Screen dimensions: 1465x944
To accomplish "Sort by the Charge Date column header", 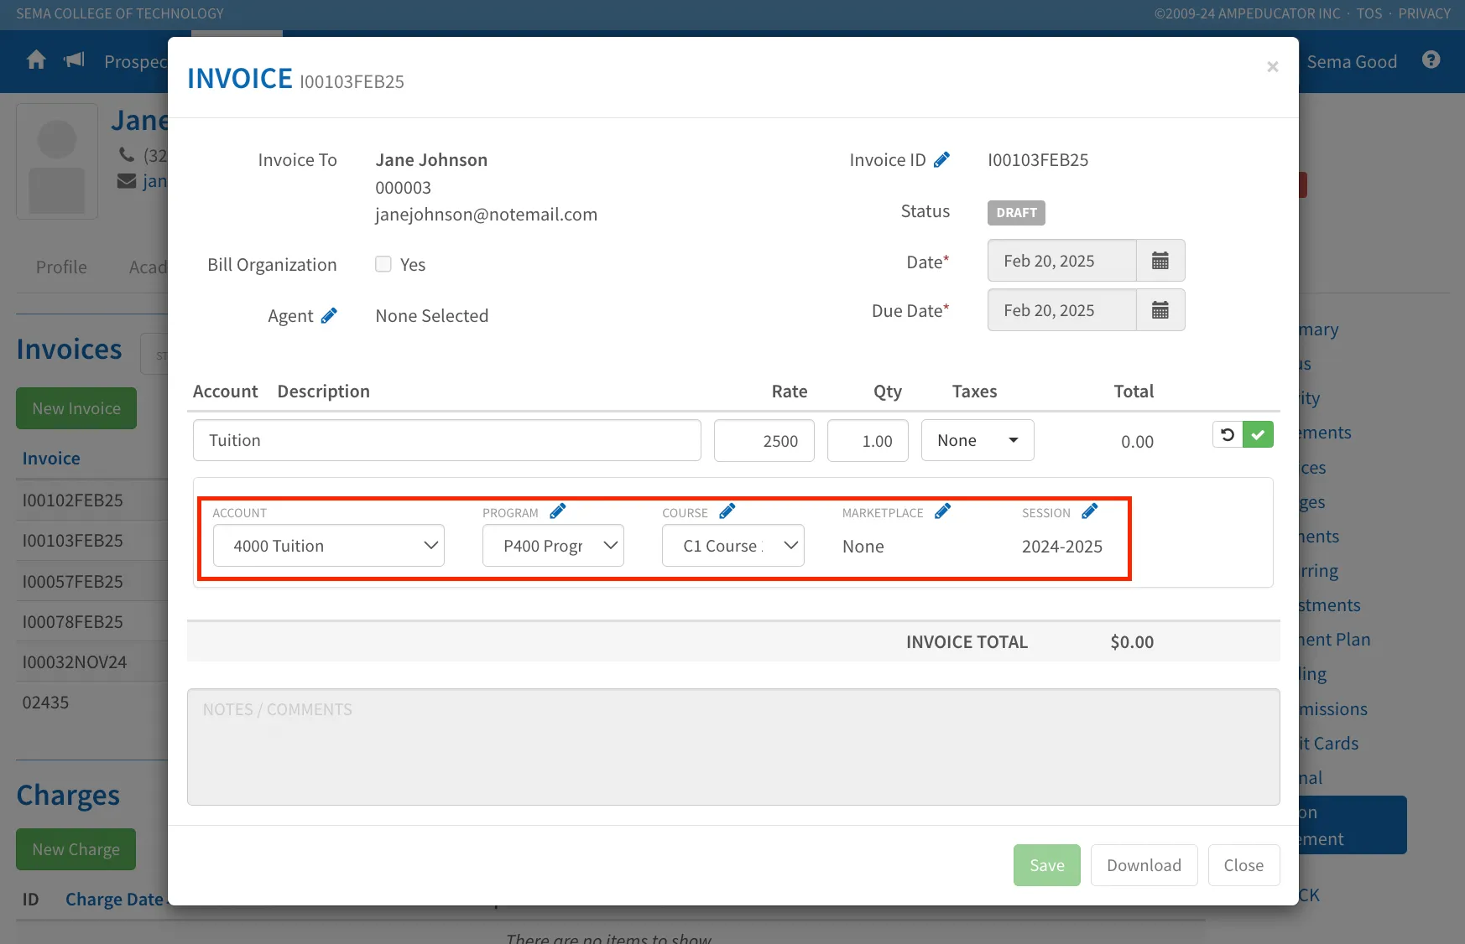I will pyautogui.click(x=114, y=899).
